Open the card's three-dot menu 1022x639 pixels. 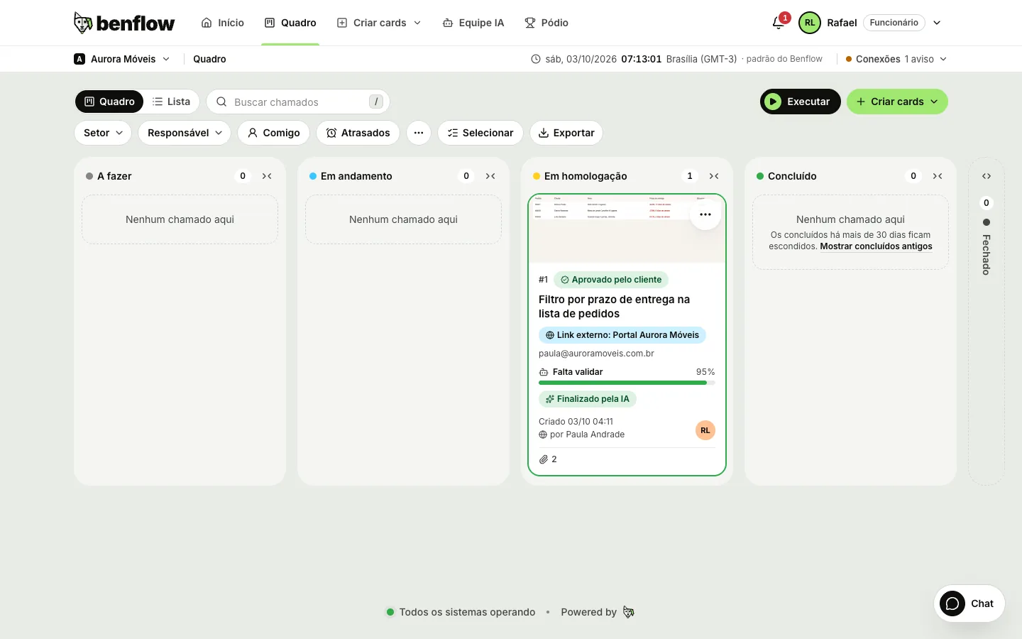(x=705, y=214)
